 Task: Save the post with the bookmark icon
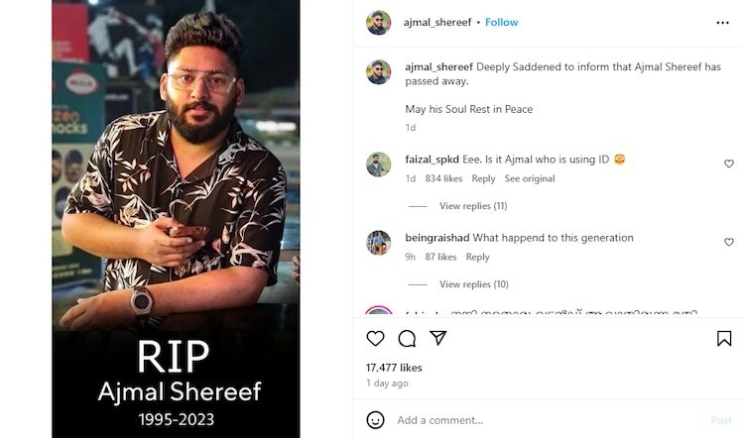point(724,338)
